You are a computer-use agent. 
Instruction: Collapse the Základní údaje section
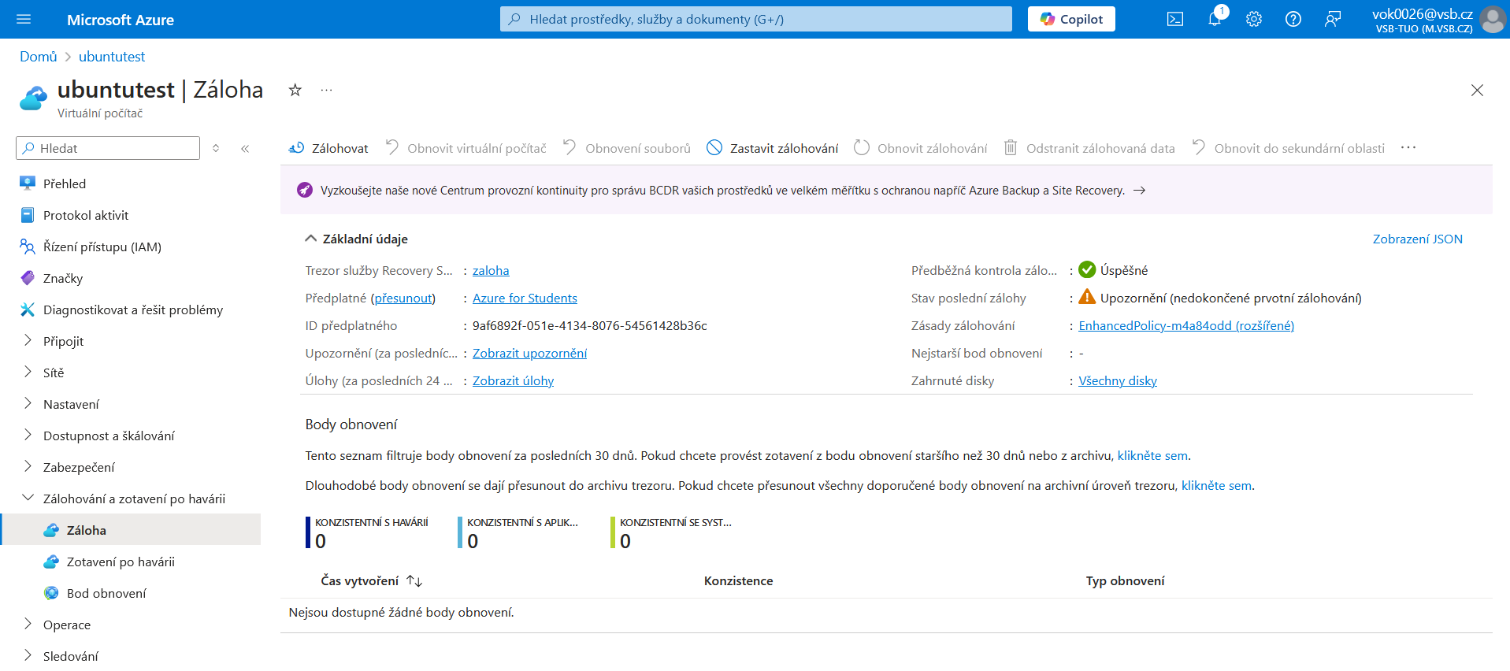point(356,239)
